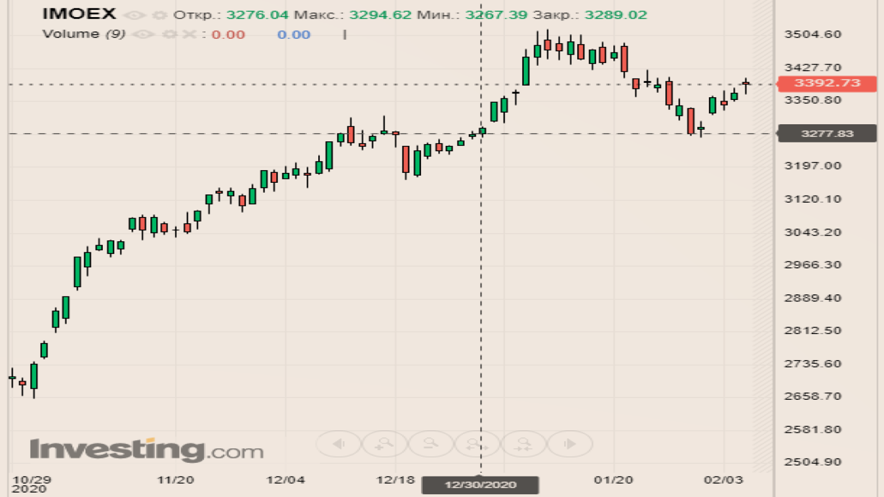Image resolution: width=884 pixels, height=497 pixels.
Task: Click the crosshair date label 12/30/2020
Action: point(481,485)
